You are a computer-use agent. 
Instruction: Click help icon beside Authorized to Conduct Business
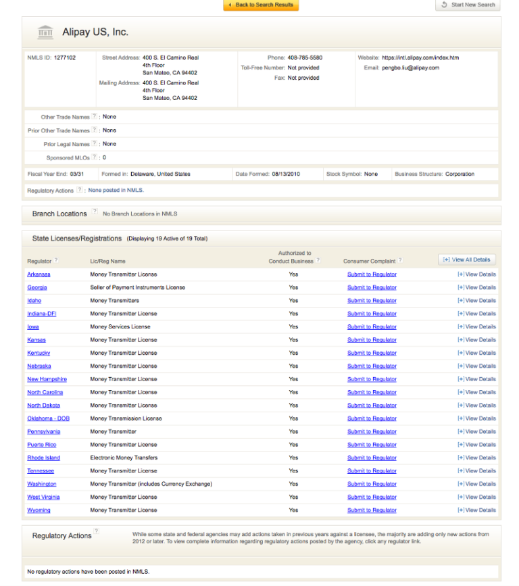318,260
